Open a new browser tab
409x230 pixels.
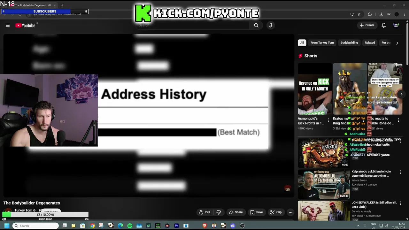tap(62, 5)
